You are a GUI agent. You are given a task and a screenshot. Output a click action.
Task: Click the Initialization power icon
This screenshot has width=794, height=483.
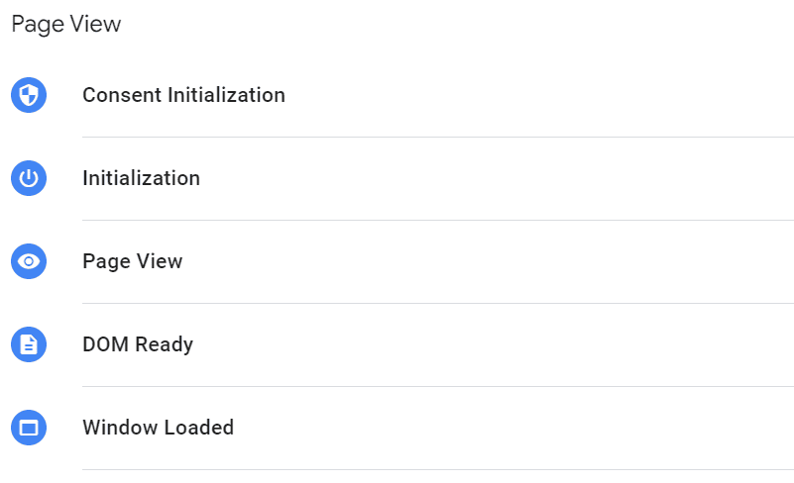coord(29,178)
